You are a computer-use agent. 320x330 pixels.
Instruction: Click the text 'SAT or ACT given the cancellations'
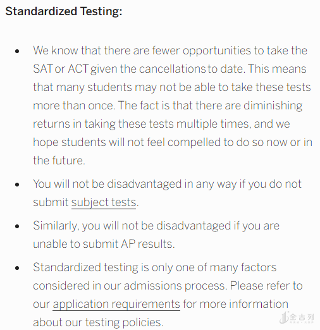tap(120, 69)
